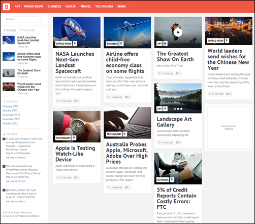Open the Health section
255x224 pixels.
click(x=71, y=7)
